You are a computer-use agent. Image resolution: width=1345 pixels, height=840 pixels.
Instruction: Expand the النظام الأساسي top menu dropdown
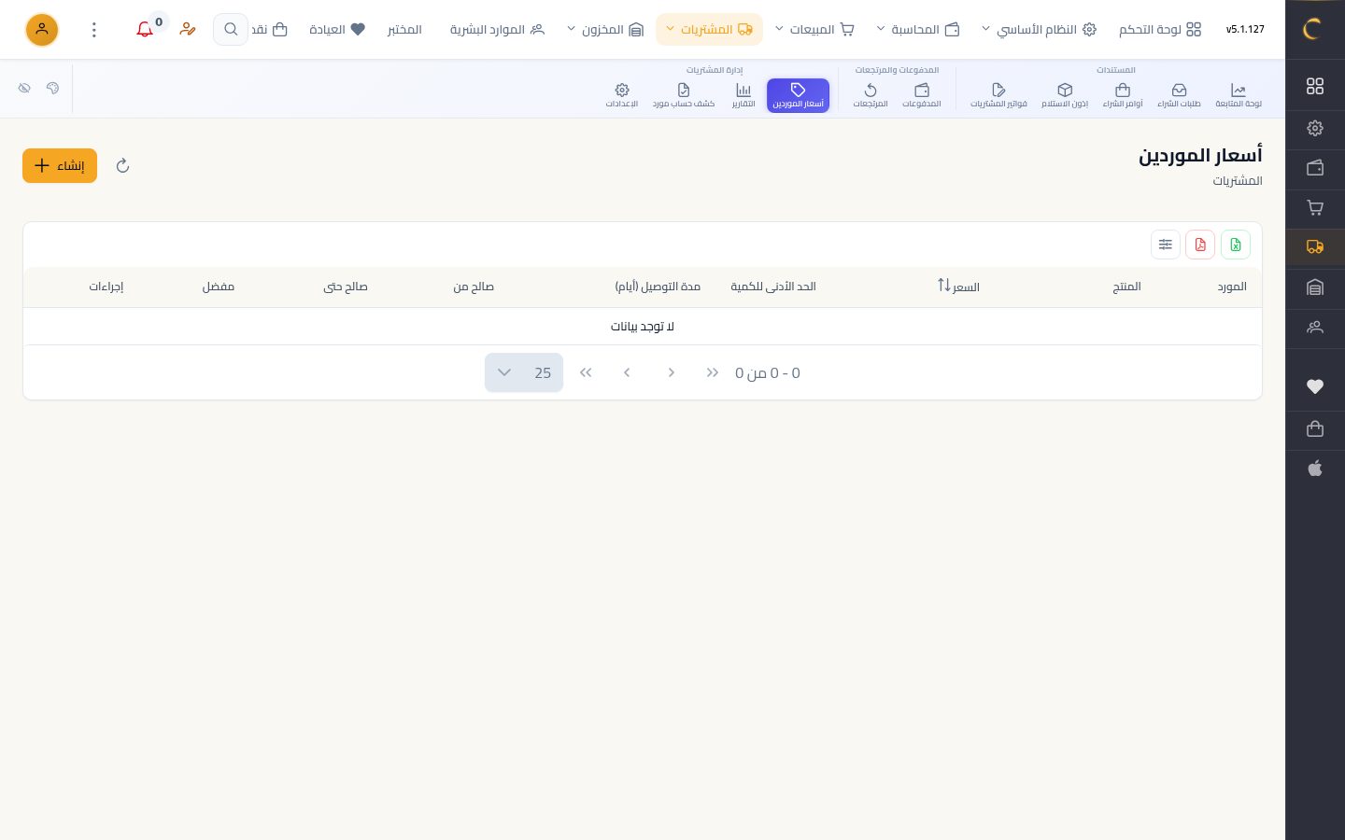pyautogui.click(x=1039, y=30)
